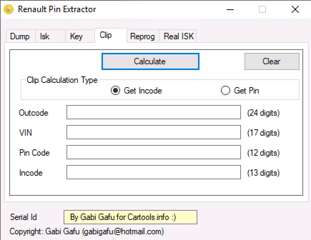The height and width of the screenshot is (240, 311).
Task: Close the Renault Pin Extractor window
Action: (x=295, y=9)
